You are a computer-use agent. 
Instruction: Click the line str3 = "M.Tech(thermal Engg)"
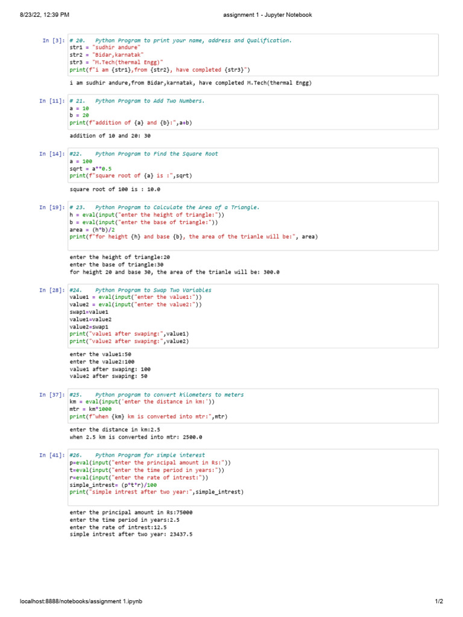(116, 62)
